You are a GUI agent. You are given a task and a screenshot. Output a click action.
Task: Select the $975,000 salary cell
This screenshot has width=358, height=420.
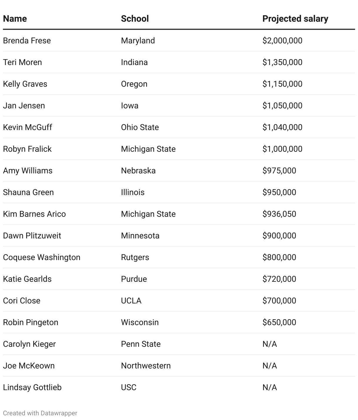click(279, 170)
